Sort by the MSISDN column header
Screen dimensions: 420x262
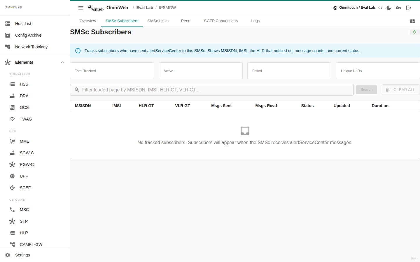(83, 106)
